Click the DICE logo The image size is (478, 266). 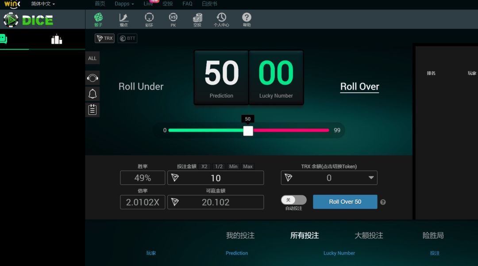[28, 20]
